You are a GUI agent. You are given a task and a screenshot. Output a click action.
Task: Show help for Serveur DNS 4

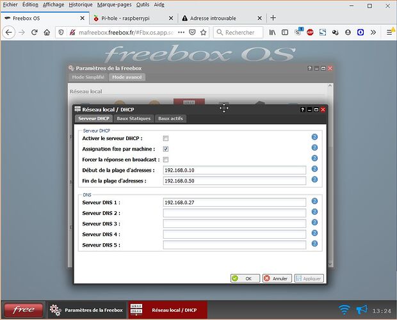point(314,233)
